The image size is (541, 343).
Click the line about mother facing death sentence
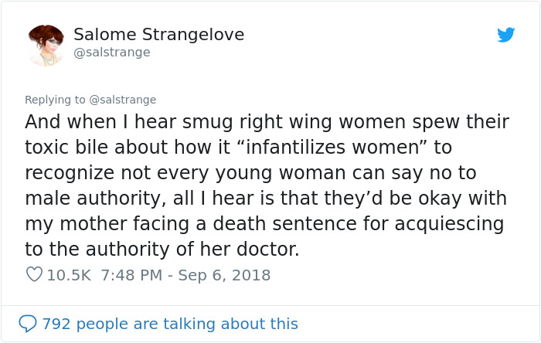pyautogui.click(x=264, y=224)
